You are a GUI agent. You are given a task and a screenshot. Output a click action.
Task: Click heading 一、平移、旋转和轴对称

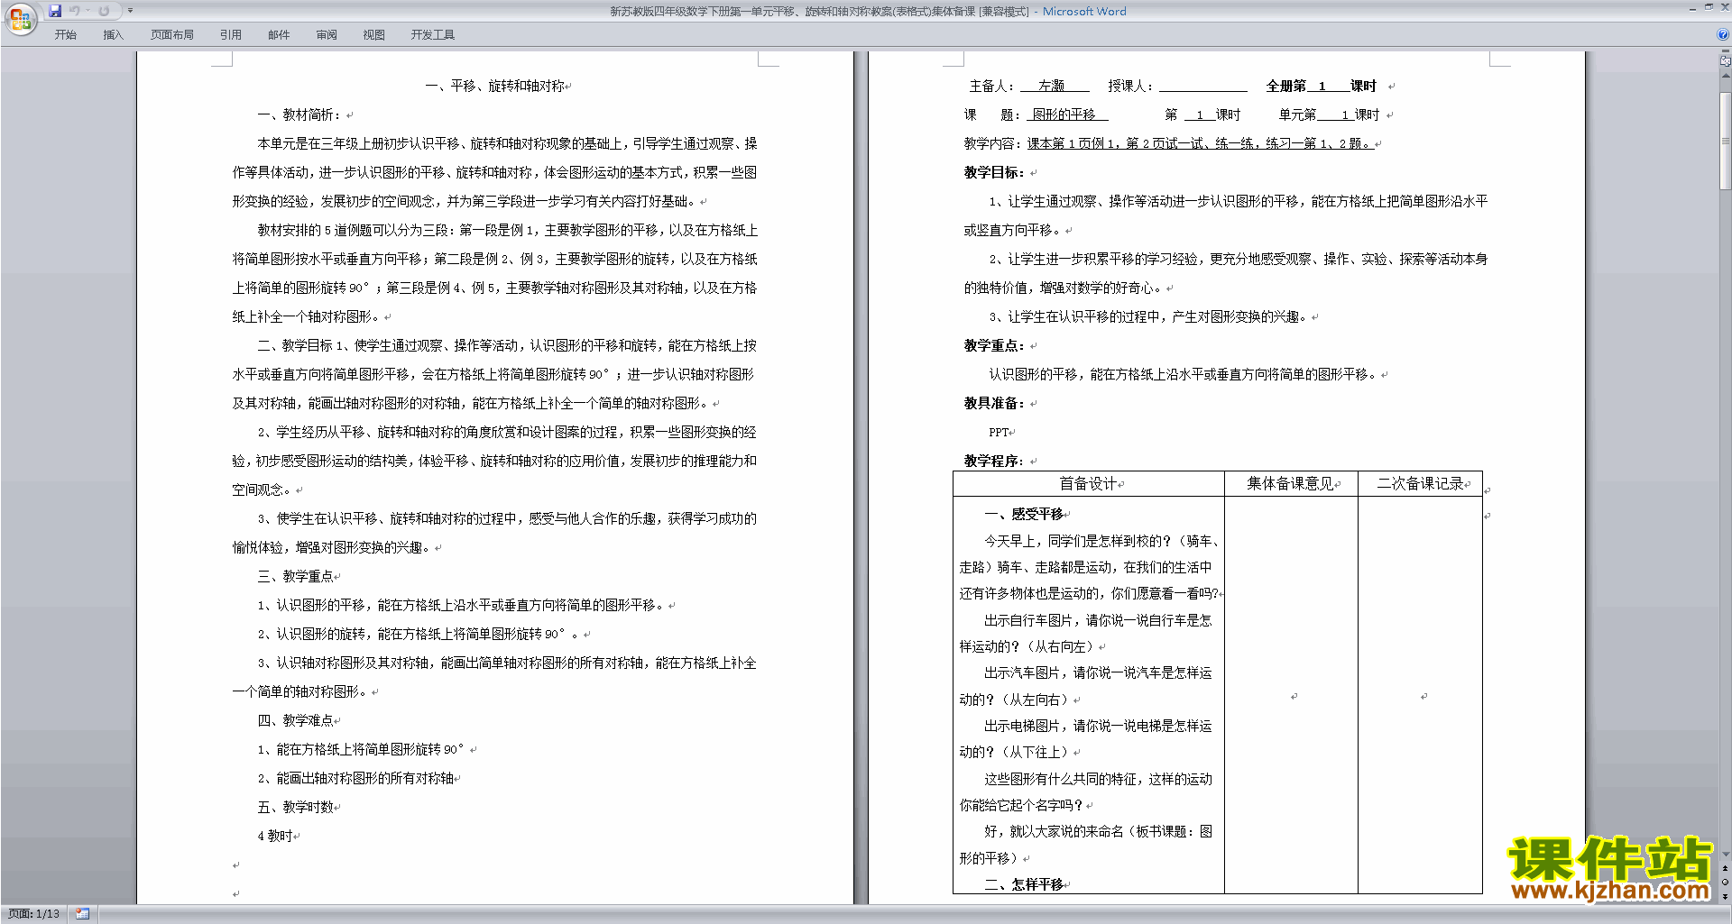(x=494, y=86)
